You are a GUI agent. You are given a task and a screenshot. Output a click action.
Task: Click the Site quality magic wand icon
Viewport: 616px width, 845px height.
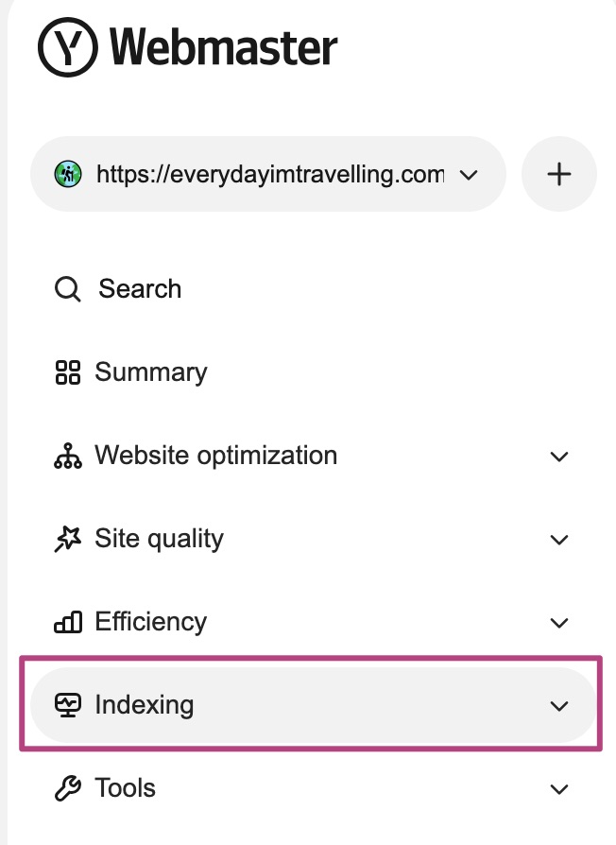tap(68, 540)
